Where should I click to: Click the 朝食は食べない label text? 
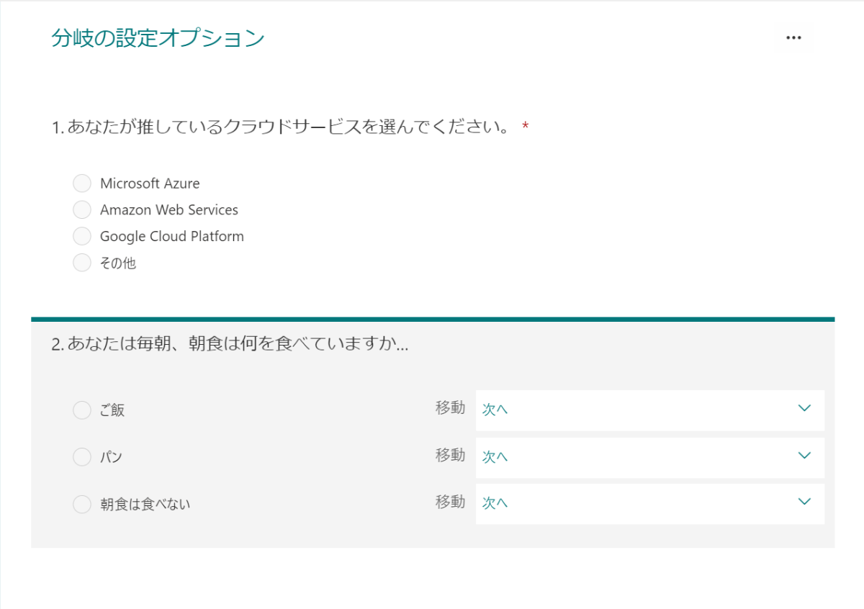pyautogui.click(x=145, y=505)
